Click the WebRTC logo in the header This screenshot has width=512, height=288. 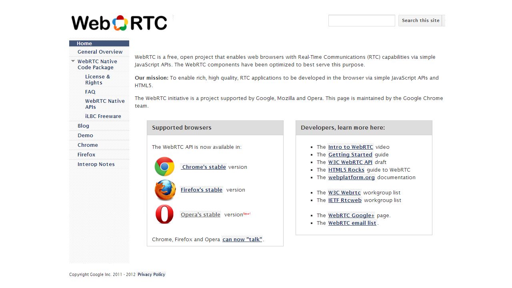119,23
